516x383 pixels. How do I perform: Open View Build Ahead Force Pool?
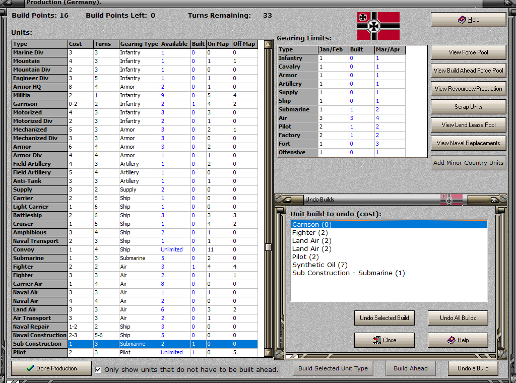468,71
